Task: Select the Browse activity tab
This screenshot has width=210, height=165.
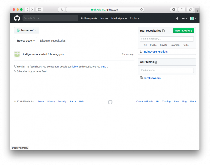Action: pos(25,41)
